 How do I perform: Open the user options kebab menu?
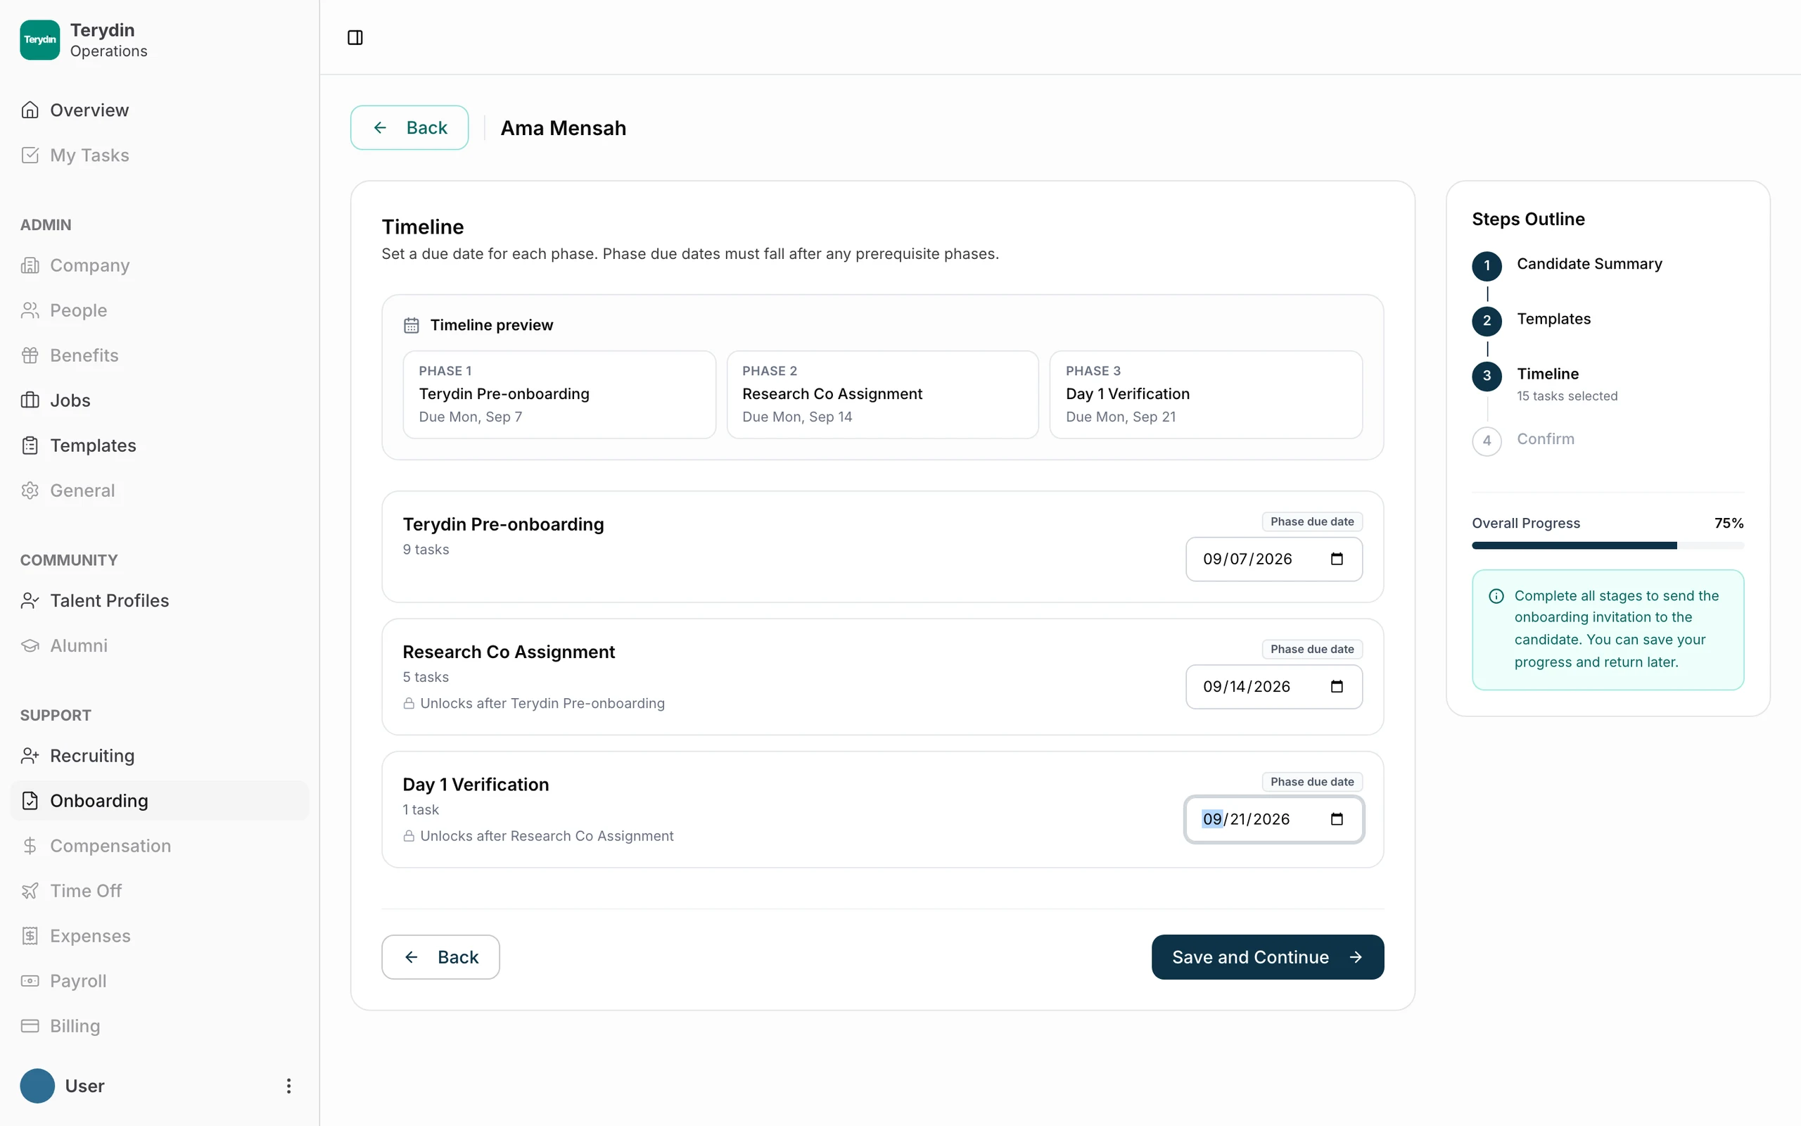point(288,1086)
